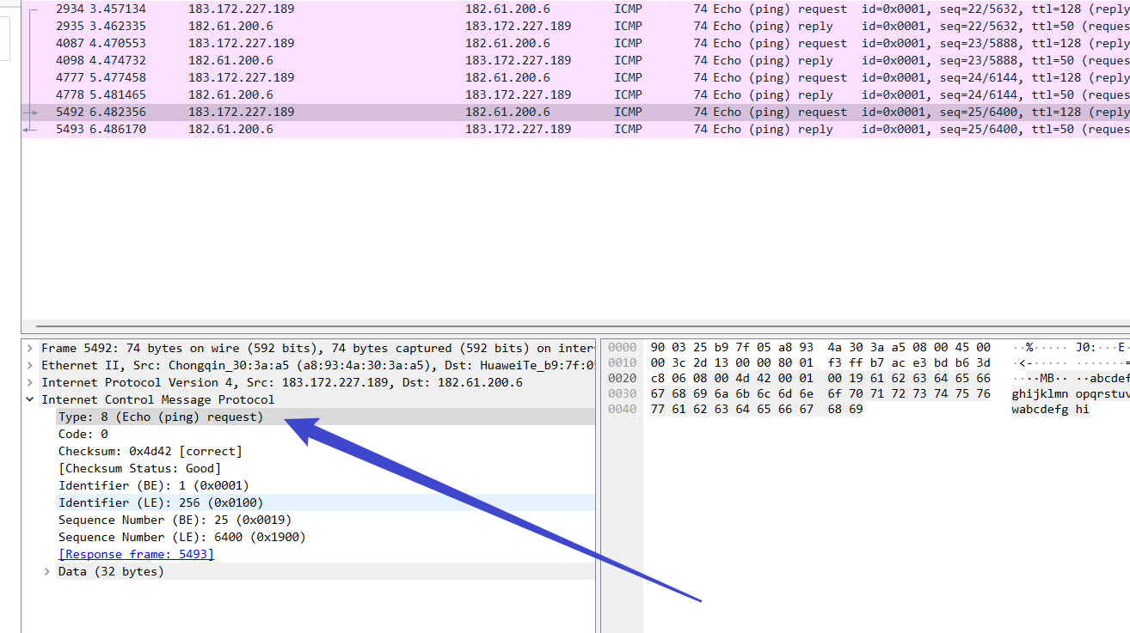Click hex offset 0040 row in bytes pane
Screen dimensions: 1130x633
click(622, 409)
